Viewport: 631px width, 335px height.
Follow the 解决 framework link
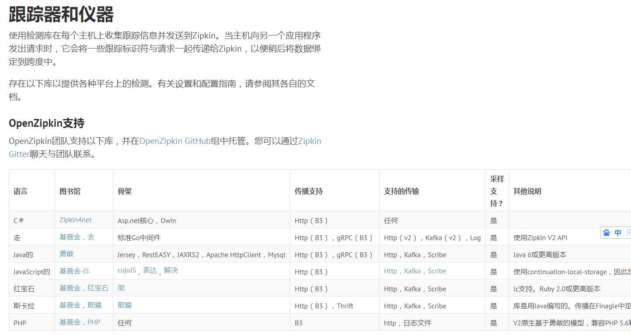(x=171, y=270)
